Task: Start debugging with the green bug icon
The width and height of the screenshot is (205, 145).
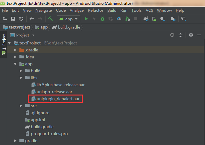Action: pos(102,19)
